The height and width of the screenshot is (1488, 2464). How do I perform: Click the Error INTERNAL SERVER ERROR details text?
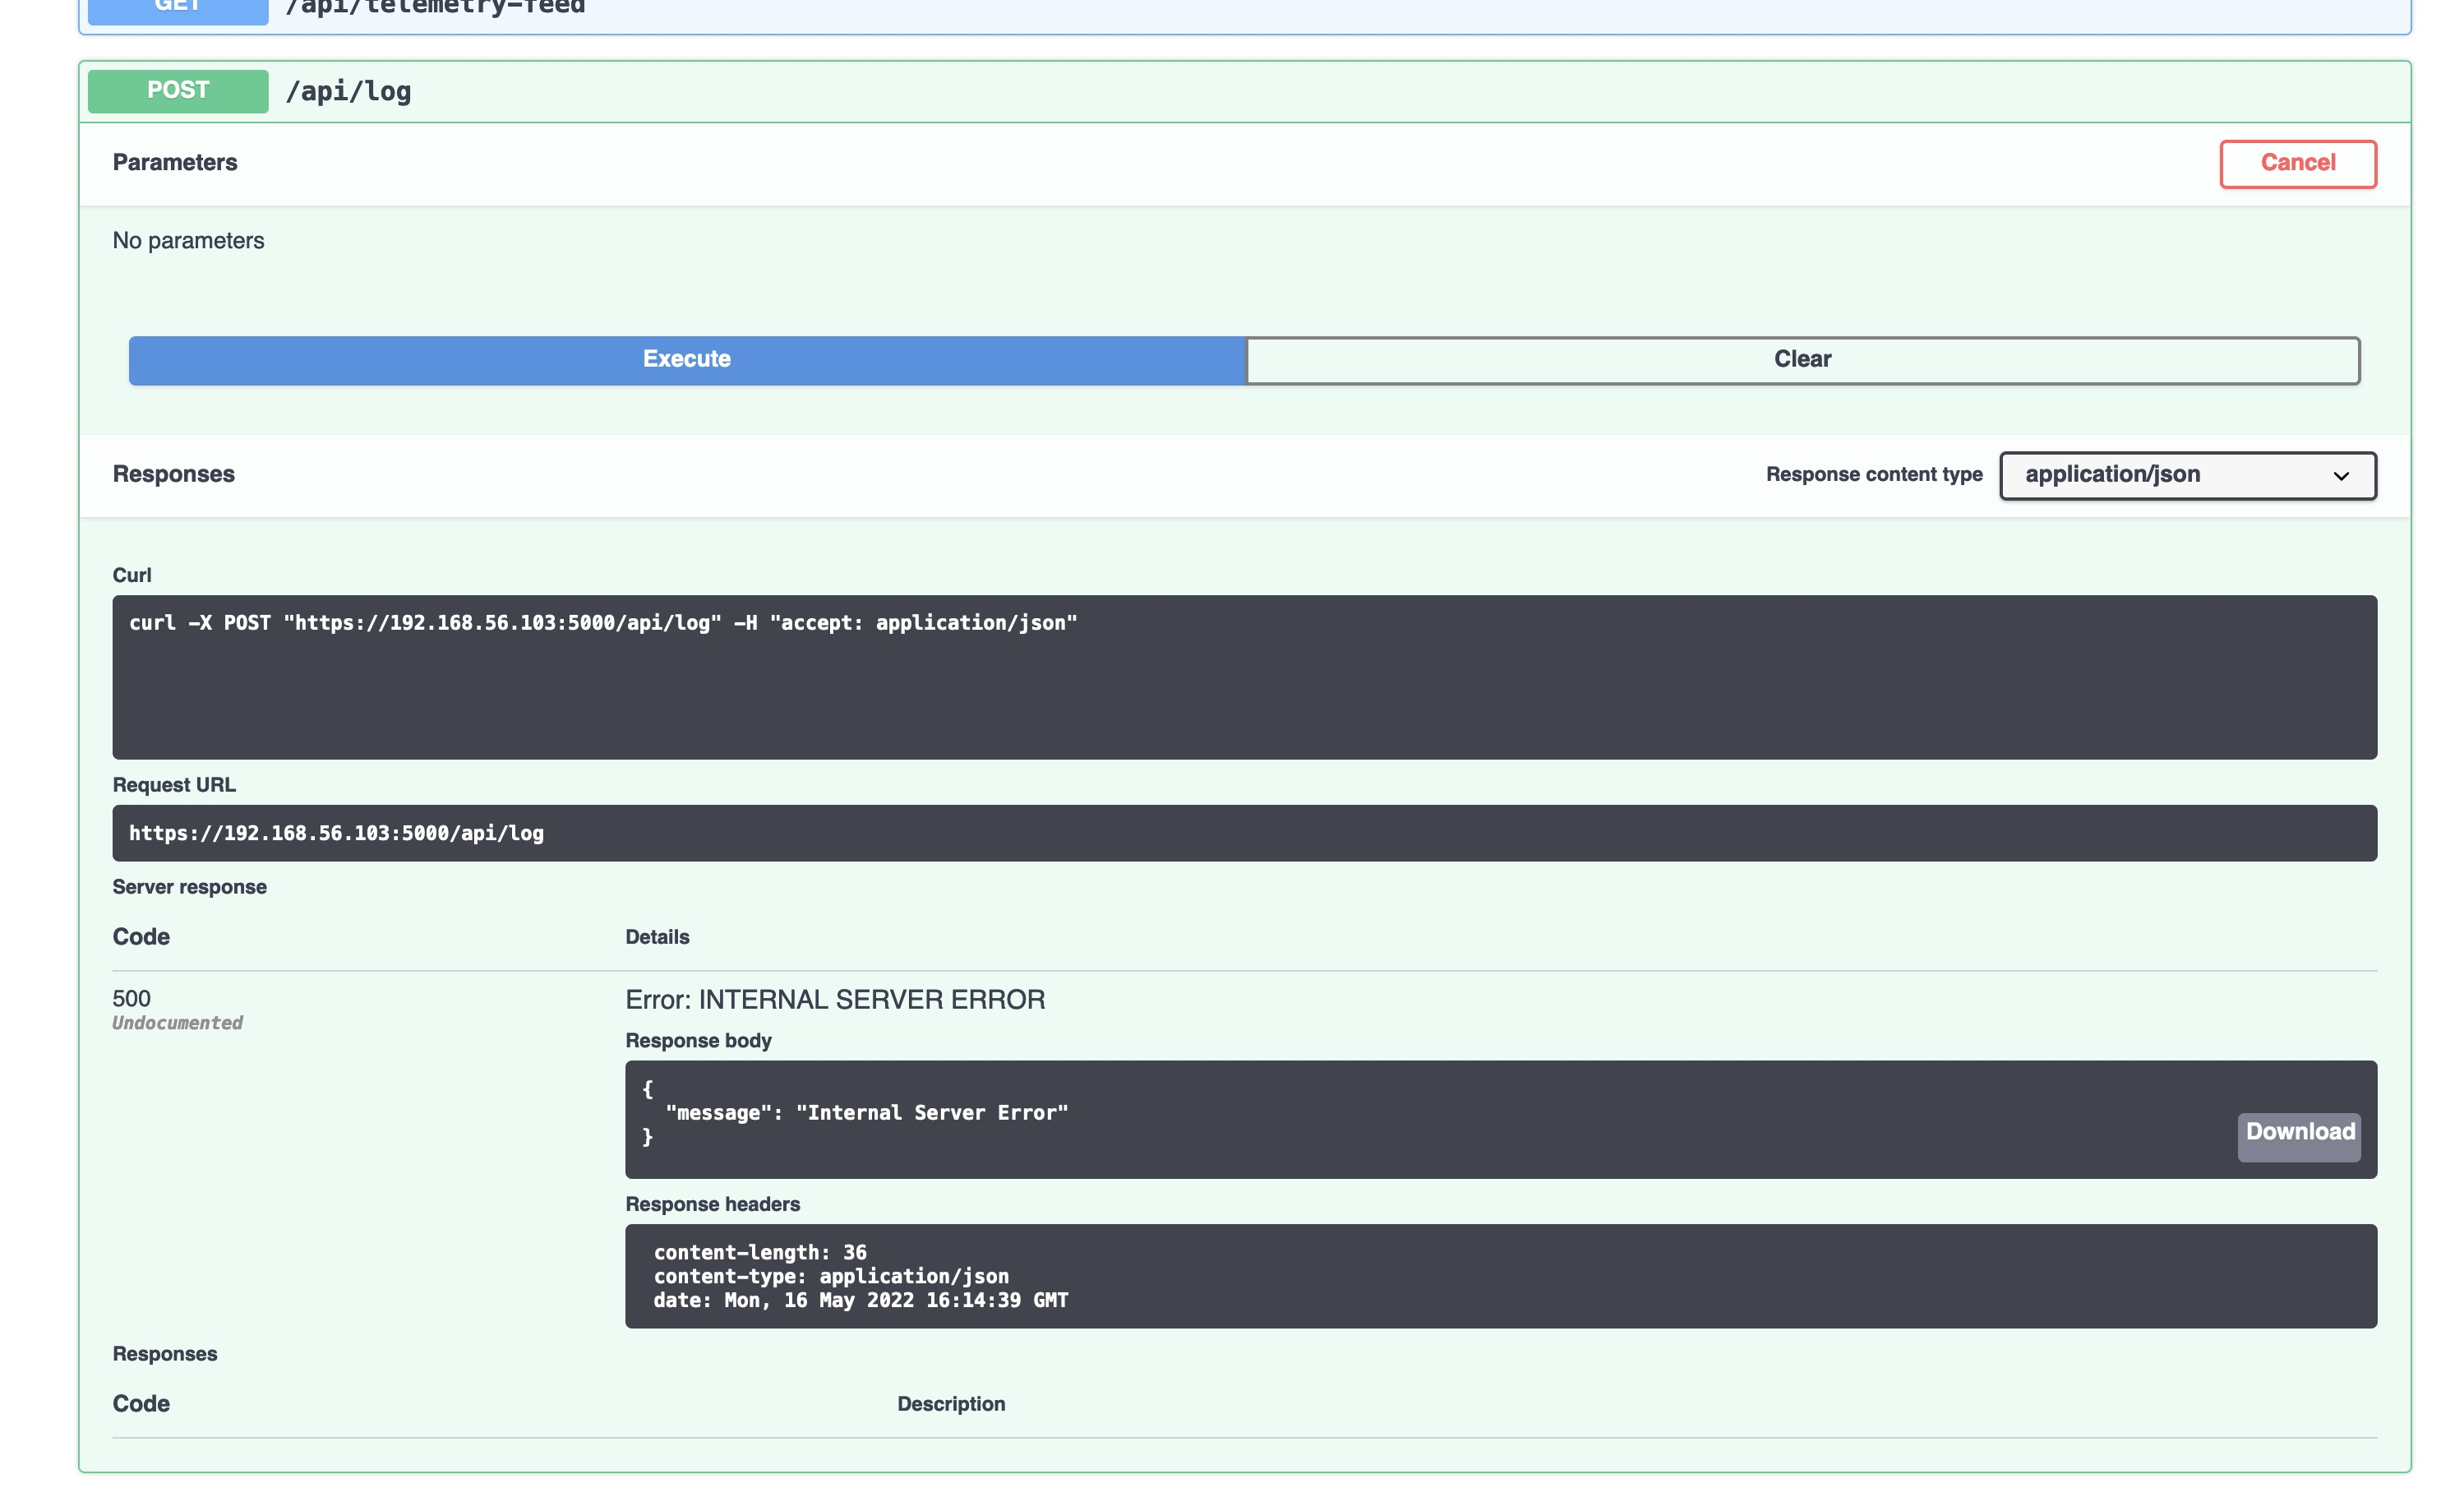point(835,998)
